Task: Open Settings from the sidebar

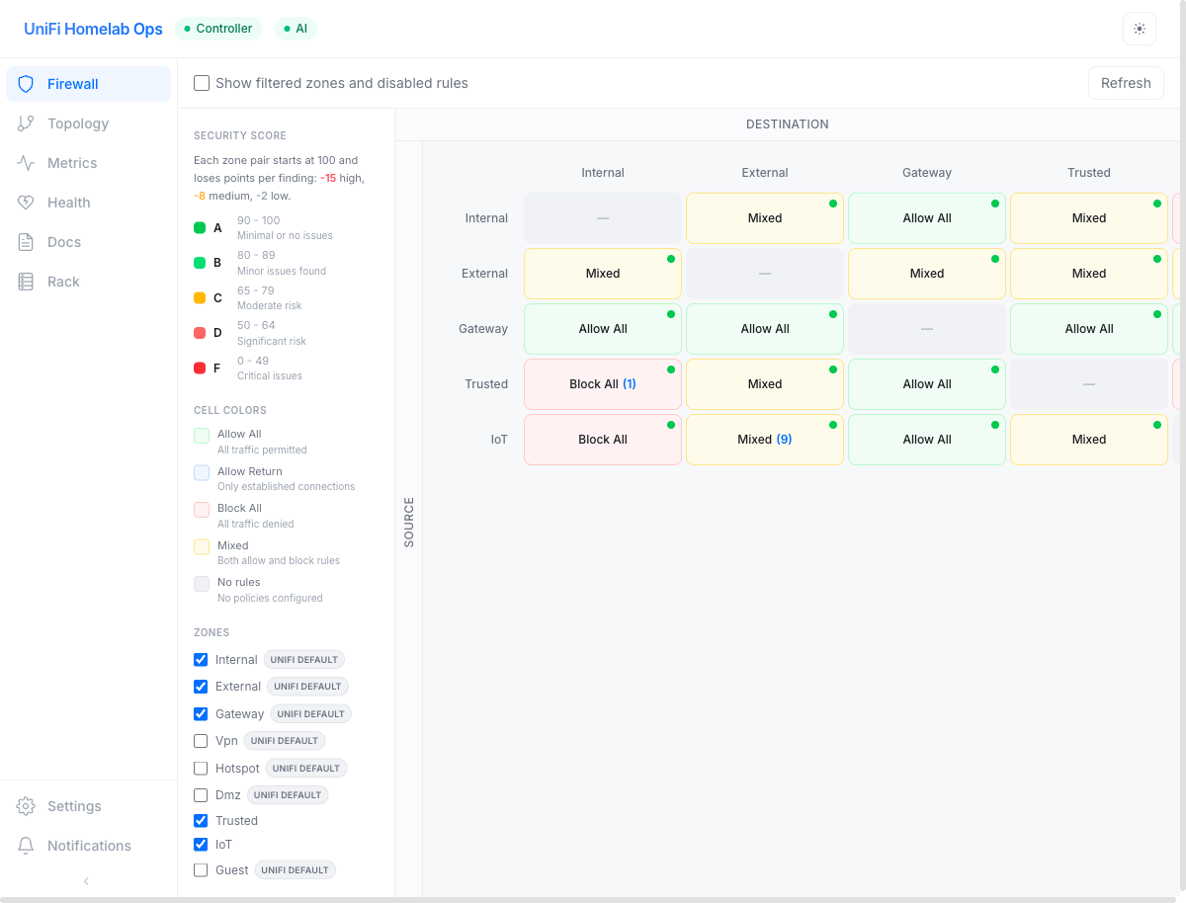Action: tap(25, 805)
